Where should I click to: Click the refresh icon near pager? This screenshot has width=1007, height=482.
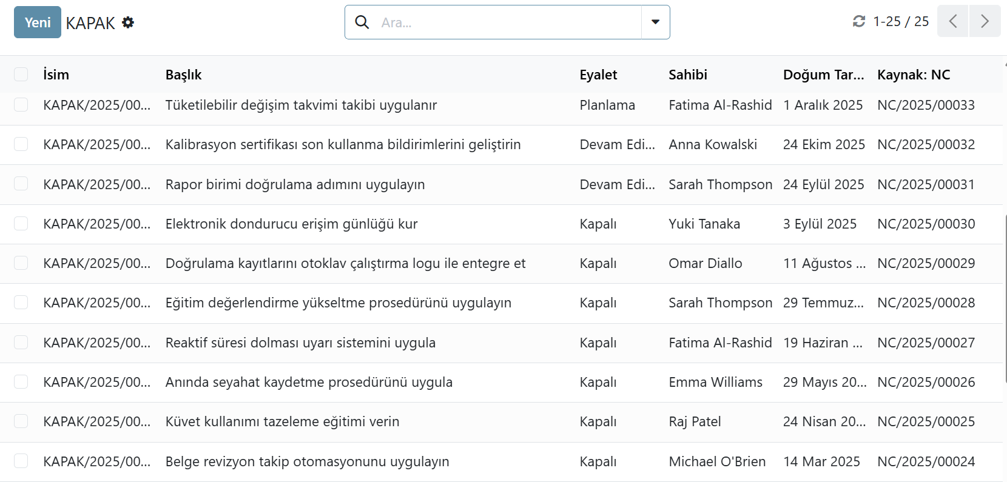(x=858, y=22)
